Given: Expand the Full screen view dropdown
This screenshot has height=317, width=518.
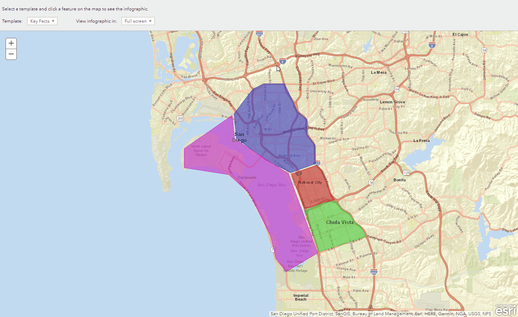Looking at the screenshot, I should click(x=138, y=21).
